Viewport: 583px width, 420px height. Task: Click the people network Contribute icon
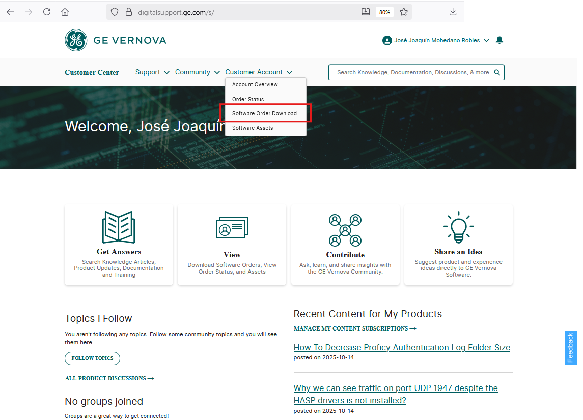(x=345, y=230)
